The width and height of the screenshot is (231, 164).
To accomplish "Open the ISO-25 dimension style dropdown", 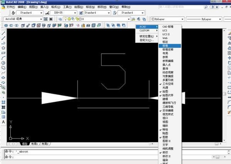I will [x=75, y=12].
